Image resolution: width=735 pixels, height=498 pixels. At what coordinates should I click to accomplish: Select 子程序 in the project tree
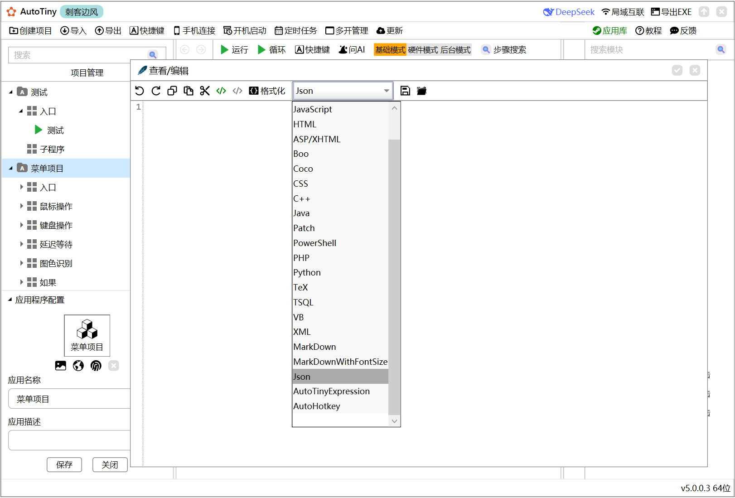52,150
